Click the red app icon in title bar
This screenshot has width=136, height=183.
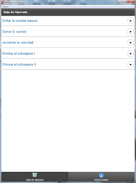pos(3,2)
